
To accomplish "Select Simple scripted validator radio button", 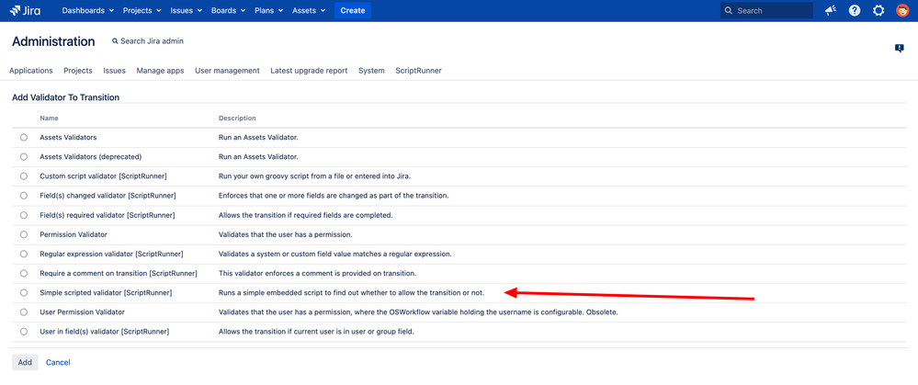I will coord(23,292).
